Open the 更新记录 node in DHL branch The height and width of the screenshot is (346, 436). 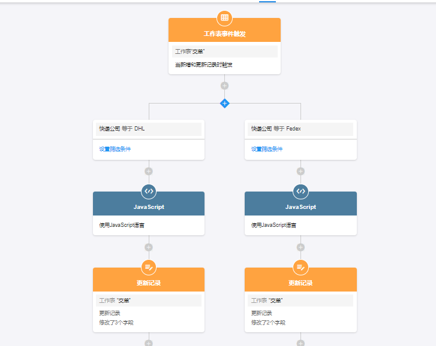pyautogui.click(x=149, y=280)
